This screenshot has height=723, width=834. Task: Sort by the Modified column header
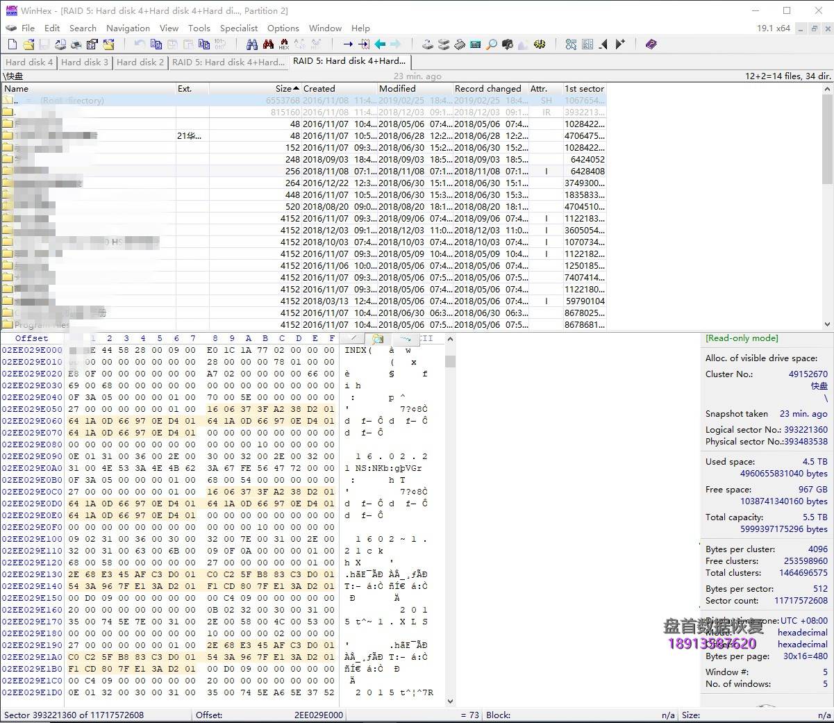click(415, 89)
